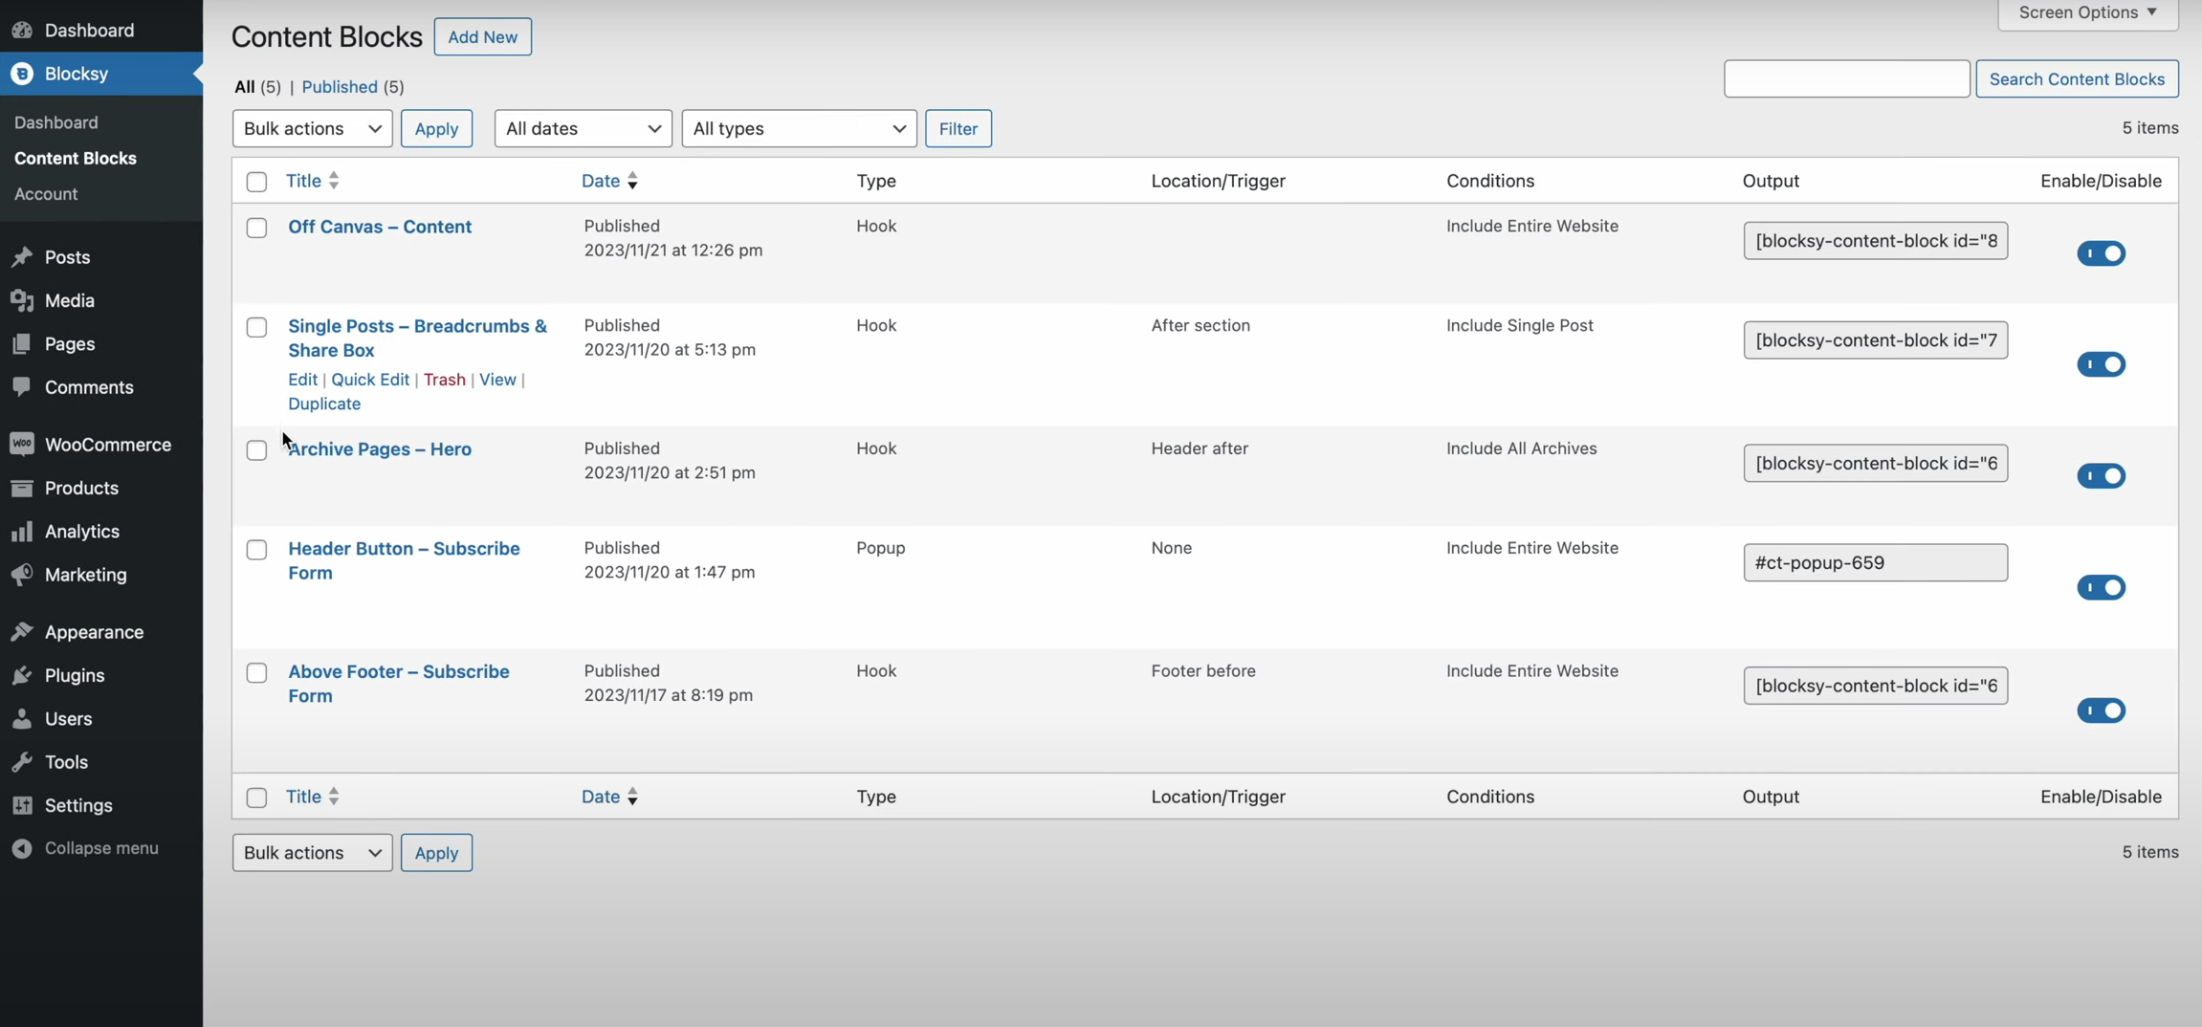This screenshot has height=1027, width=2202.
Task: Click the Plugins plug icon
Action: tap(22, 676)
